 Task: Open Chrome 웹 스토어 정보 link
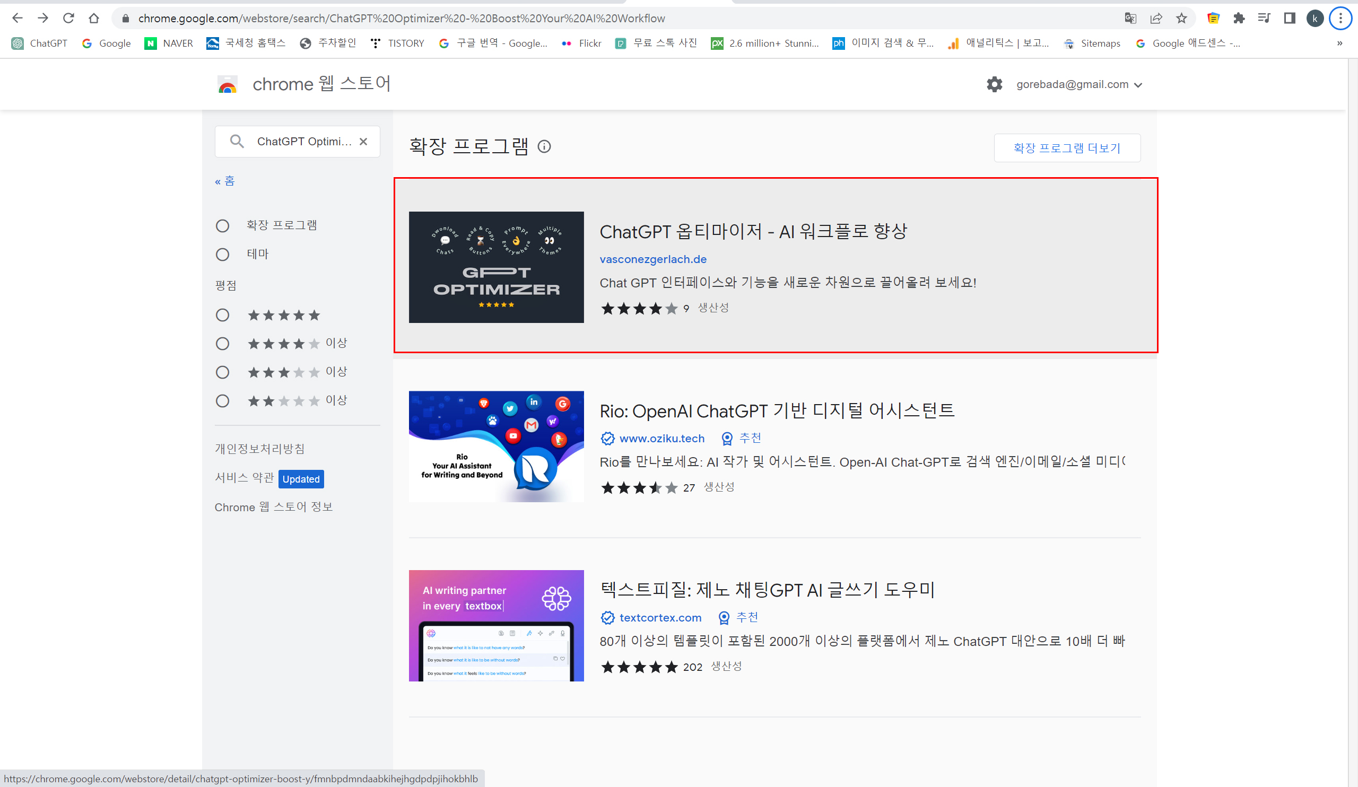pyautogui.click(x=274, y=507)
